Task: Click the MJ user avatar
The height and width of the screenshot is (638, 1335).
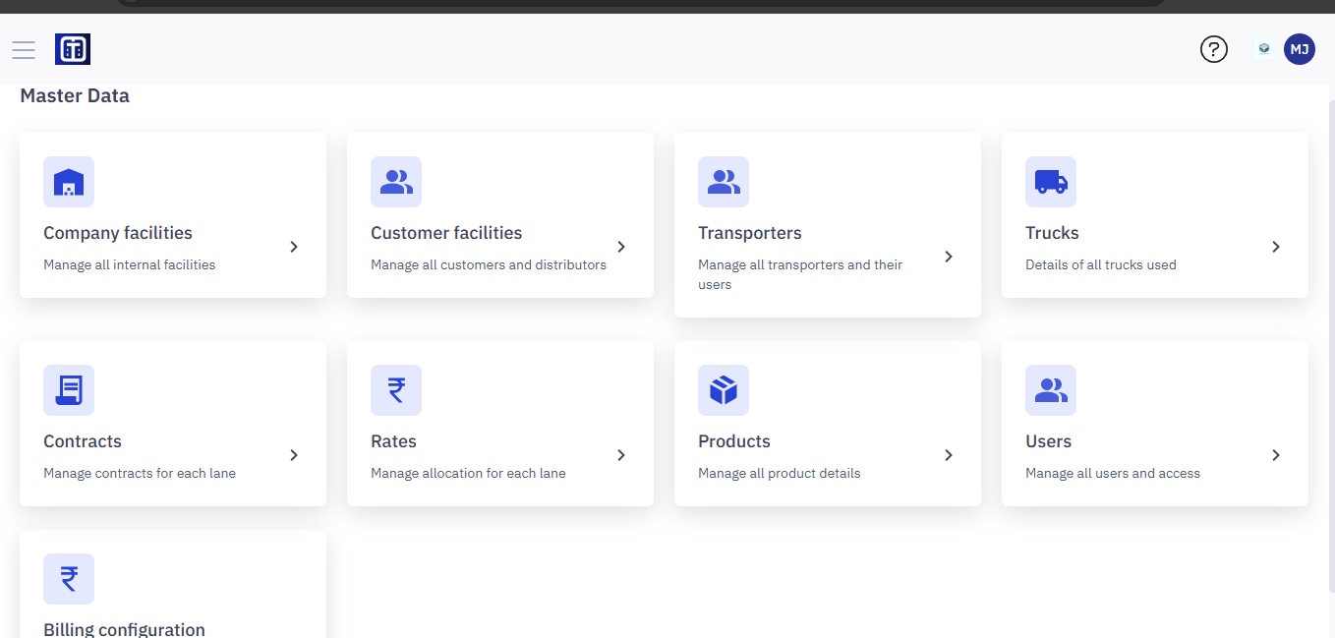Action: click(1300, 49)
